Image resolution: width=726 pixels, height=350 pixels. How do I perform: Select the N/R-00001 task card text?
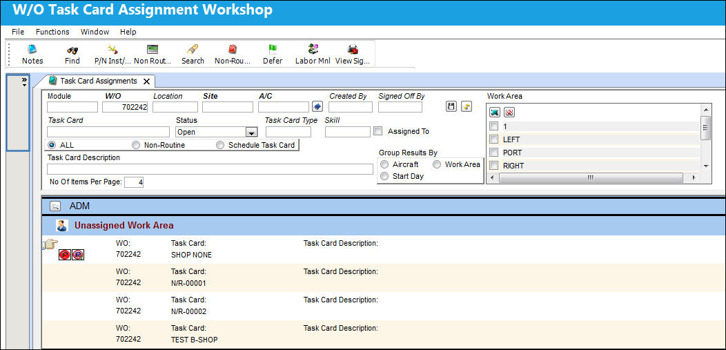pos(188,283)
